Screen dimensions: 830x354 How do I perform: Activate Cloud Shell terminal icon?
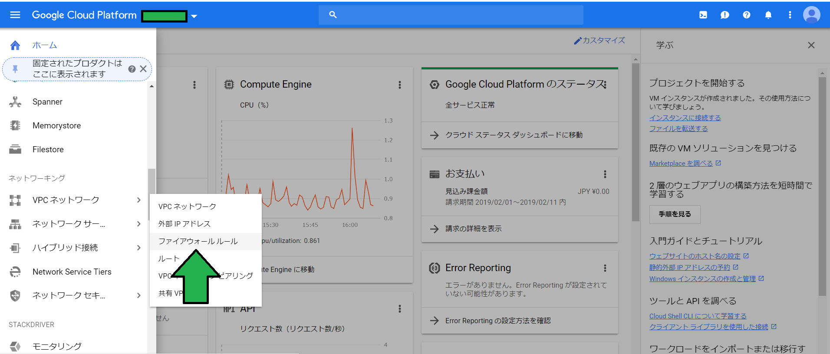[703, 15]
